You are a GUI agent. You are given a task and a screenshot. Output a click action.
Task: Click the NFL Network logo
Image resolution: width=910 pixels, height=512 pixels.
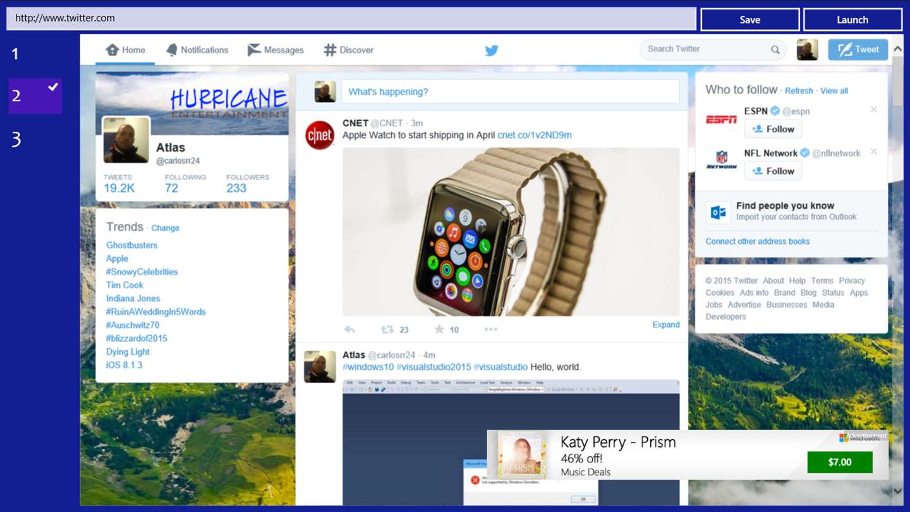pos(721,160)
